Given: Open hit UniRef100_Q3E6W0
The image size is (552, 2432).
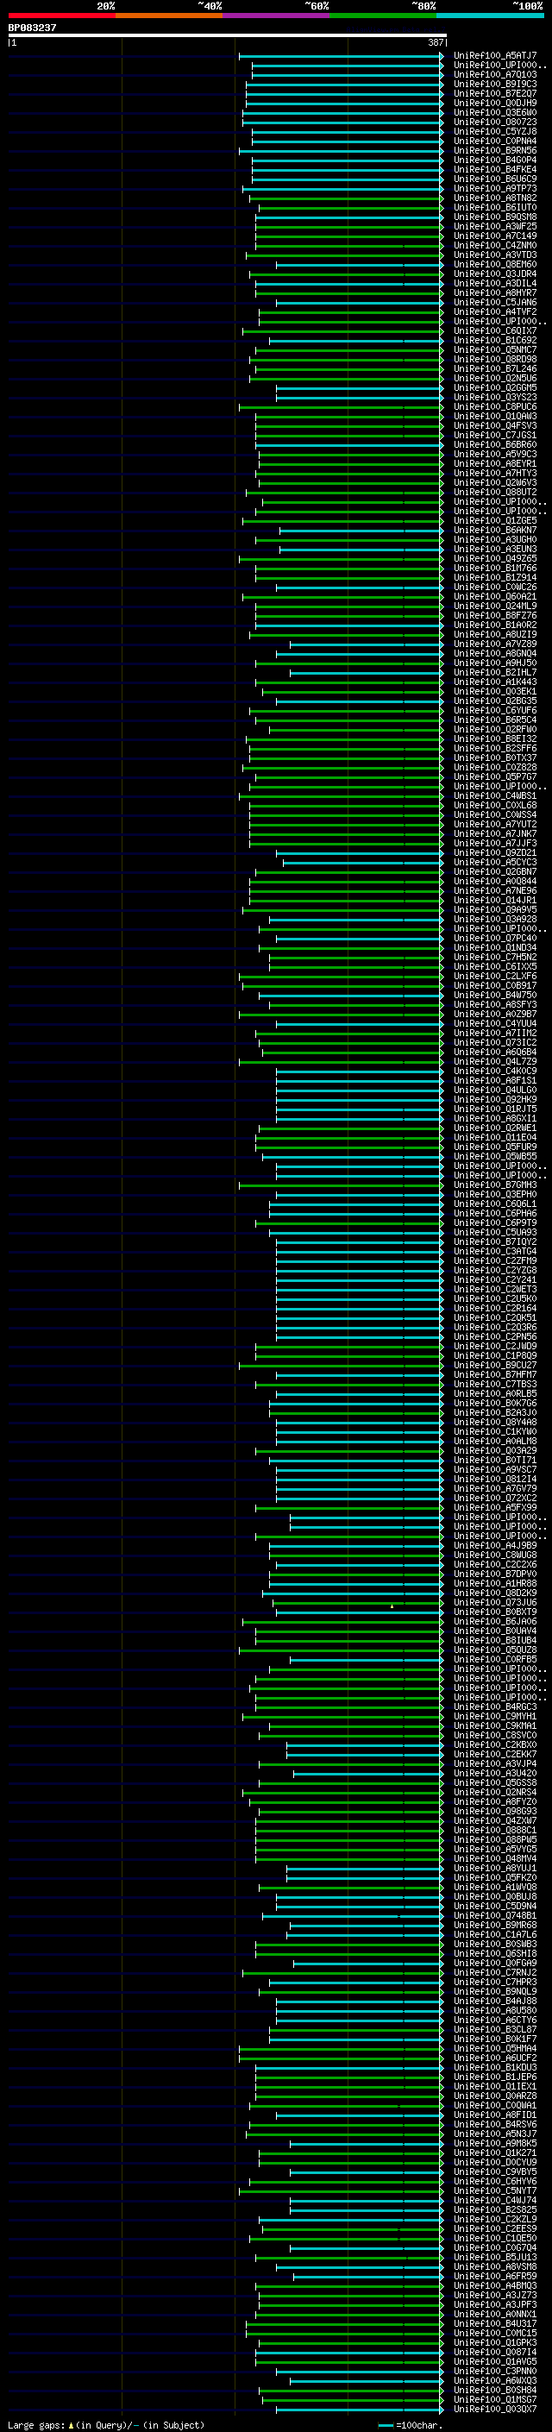Looking at the screenshot, I should click(495, 112).
